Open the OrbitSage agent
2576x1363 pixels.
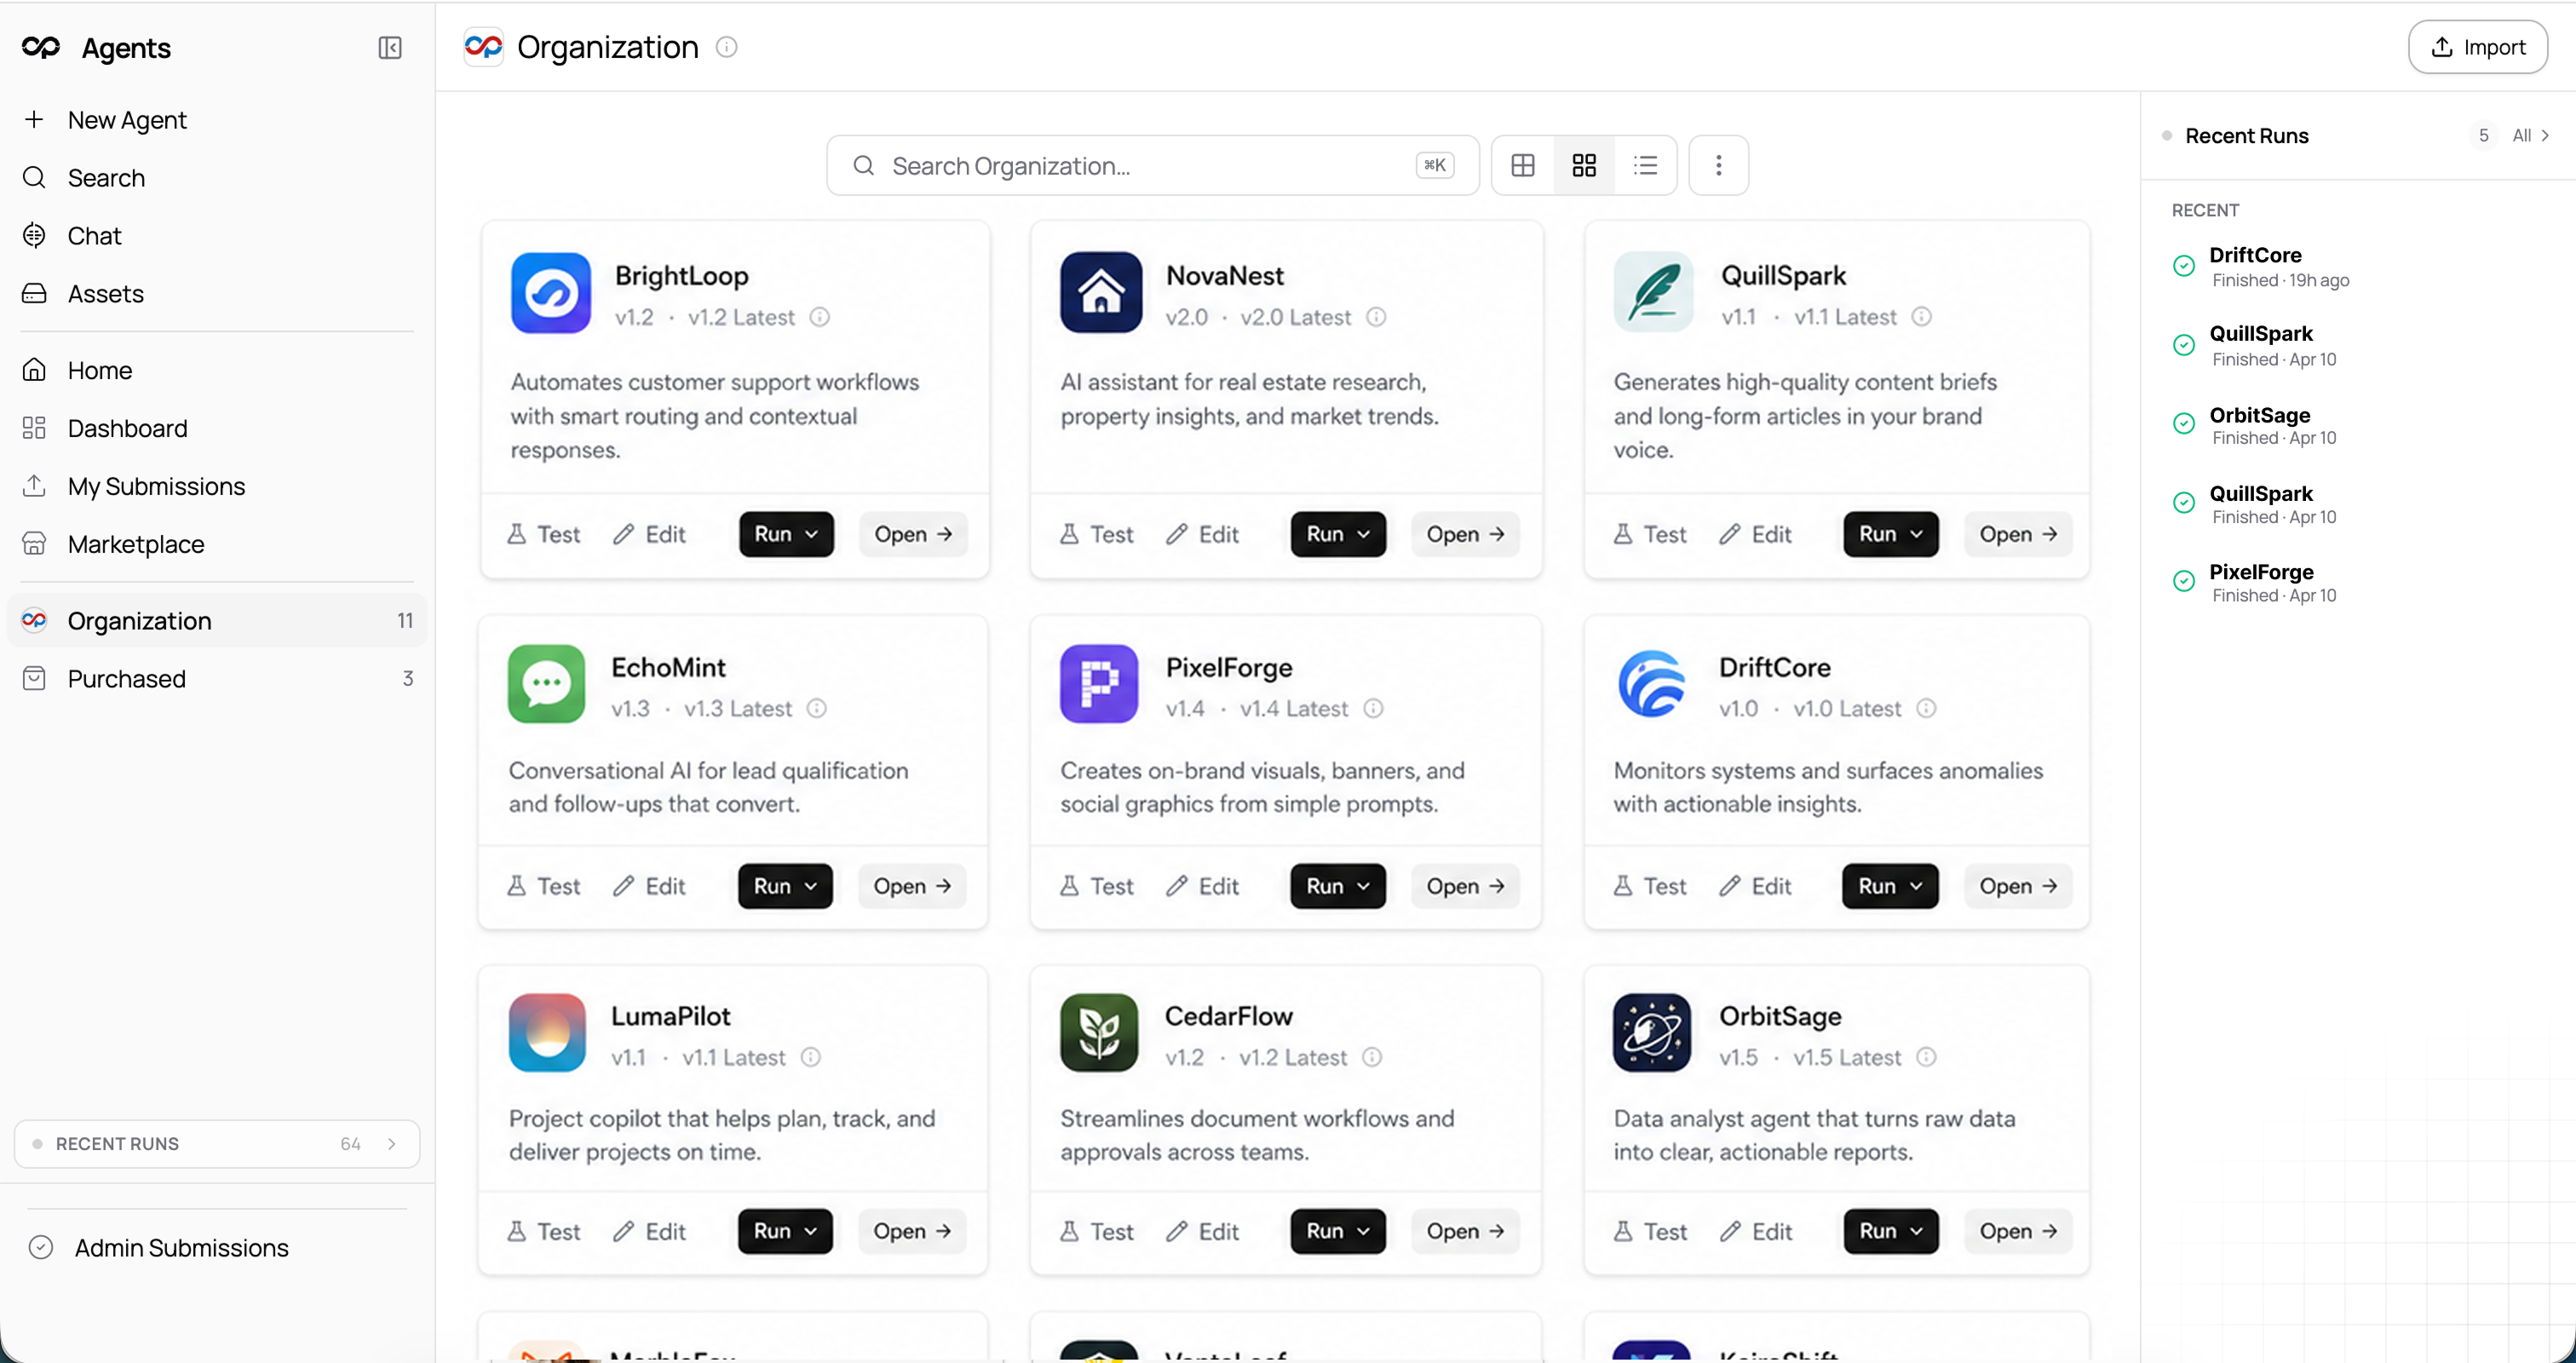click(2018, 1231)
